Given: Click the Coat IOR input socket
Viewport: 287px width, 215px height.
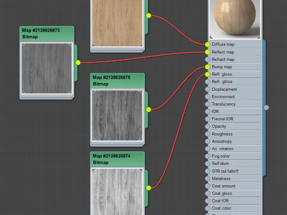Looking at the screenshot, I should [207, 201].
